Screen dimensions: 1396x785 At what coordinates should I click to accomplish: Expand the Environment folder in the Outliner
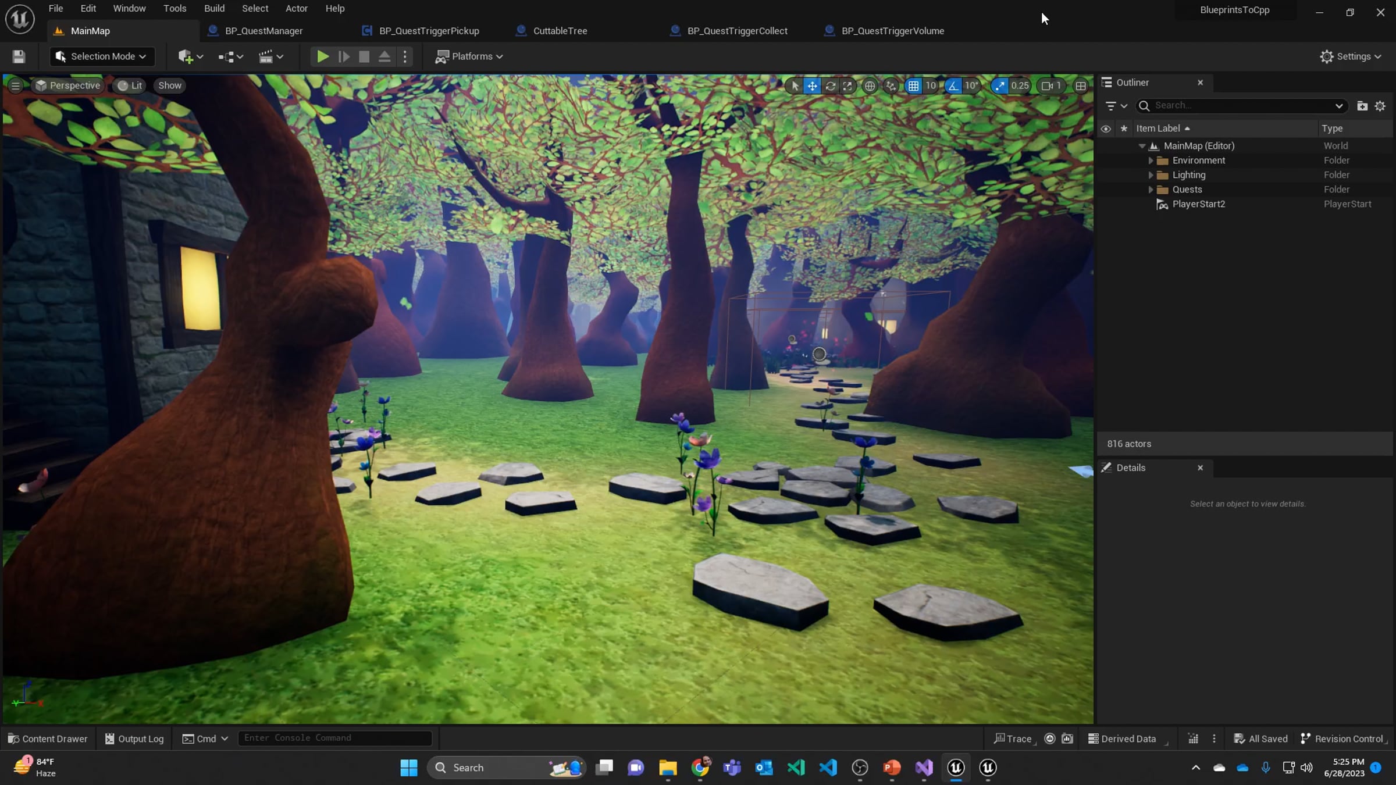pos(1151,160)
